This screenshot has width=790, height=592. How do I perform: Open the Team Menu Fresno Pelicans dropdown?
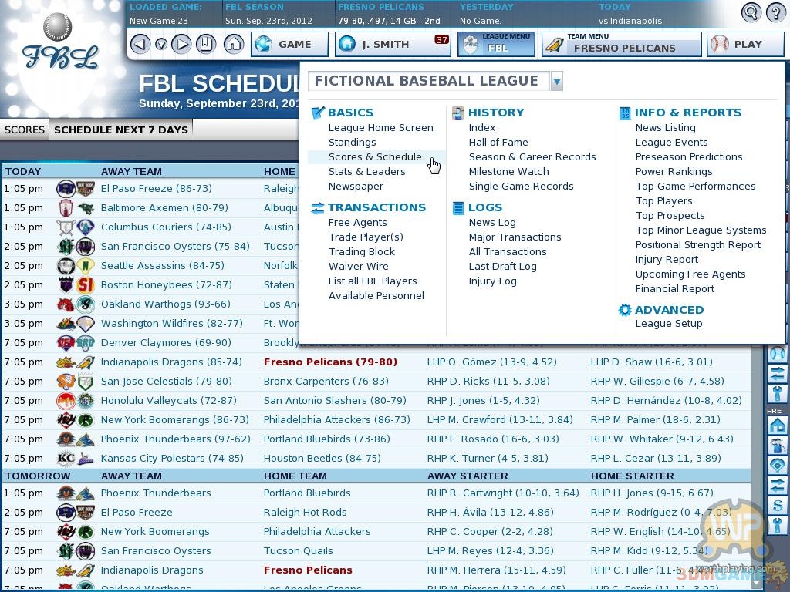[x=621, y=45]
